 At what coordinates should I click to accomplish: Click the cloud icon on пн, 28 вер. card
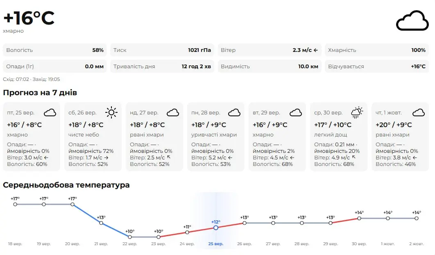pos(234,113)
